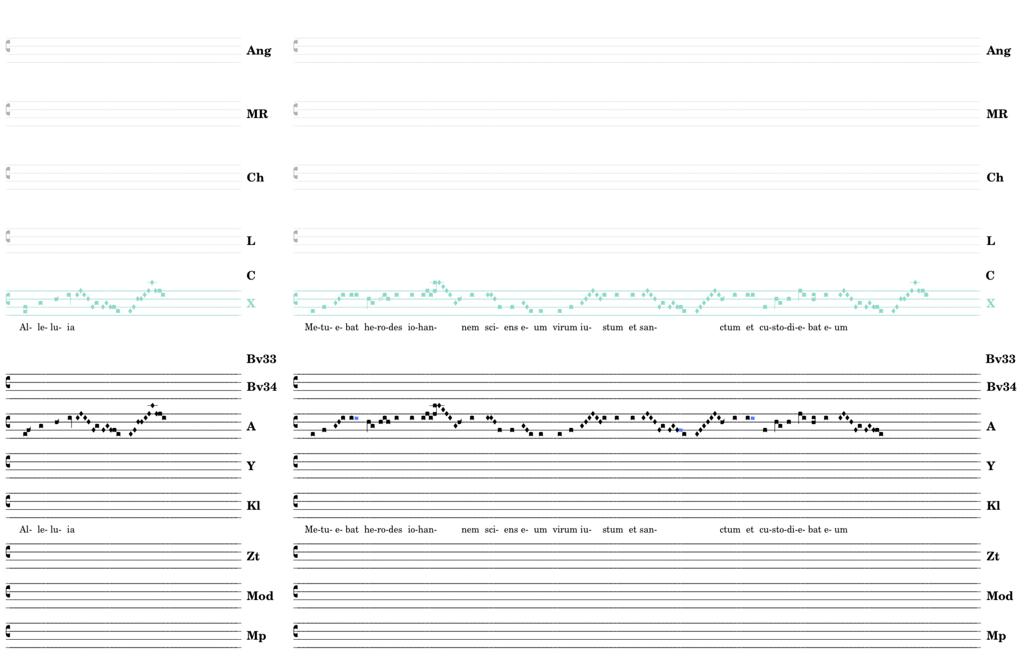Click the MR label at the far right edge

pos(997,114)
